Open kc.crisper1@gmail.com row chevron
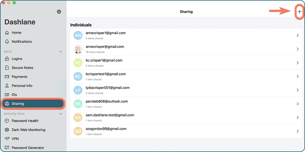Viewport: 305px width, 152px height. (298, 63)
